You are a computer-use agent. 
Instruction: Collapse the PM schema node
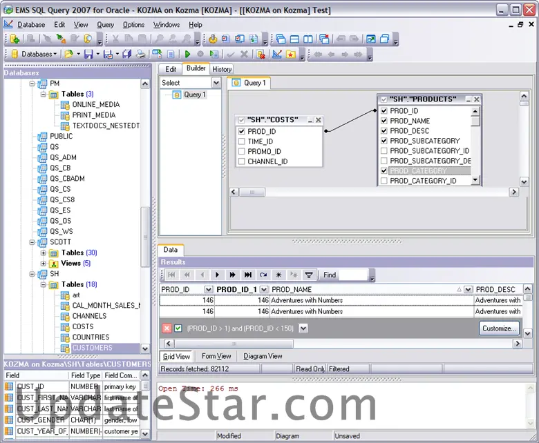click(32, 83)
